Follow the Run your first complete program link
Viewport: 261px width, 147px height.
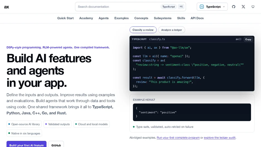point(178,138)
